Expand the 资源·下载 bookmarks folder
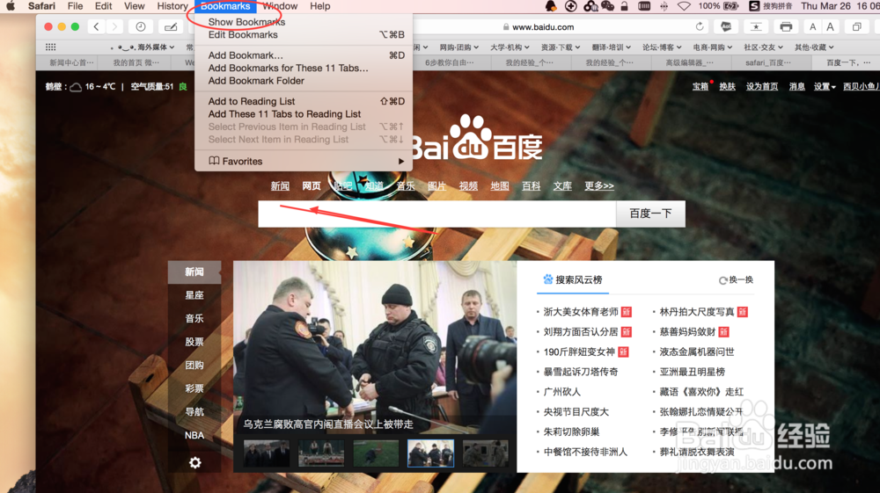This screenshot has height=493, width=880. coord(560,47)
